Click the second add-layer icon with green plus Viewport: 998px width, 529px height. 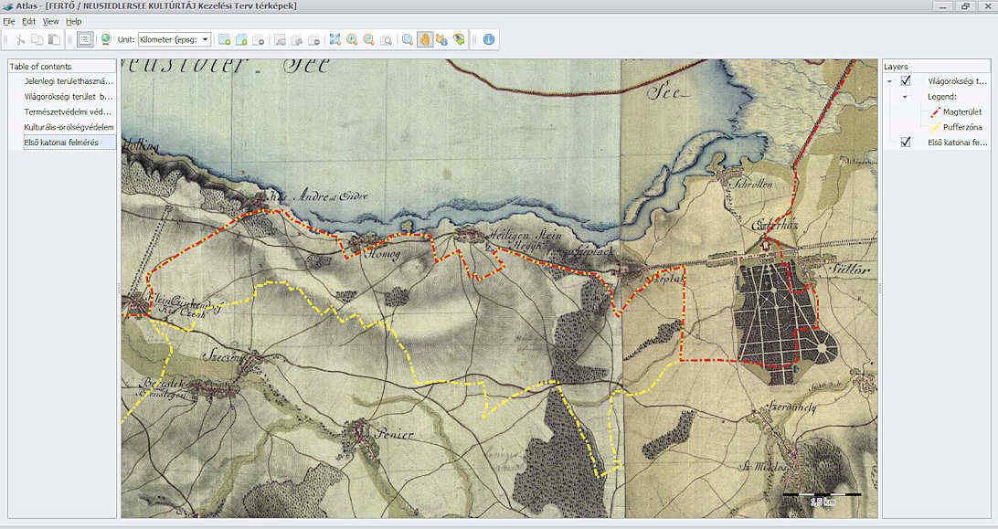(x=241, y=39)
